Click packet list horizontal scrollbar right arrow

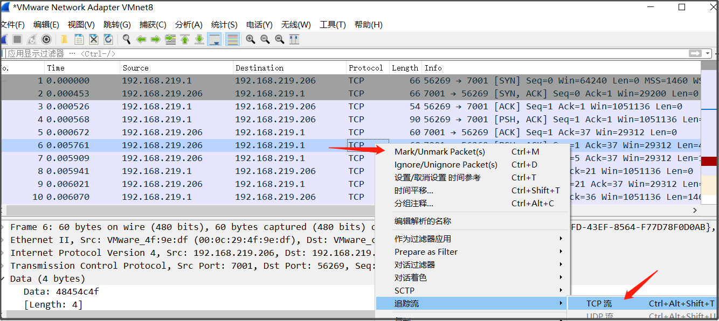coord(695,211)
